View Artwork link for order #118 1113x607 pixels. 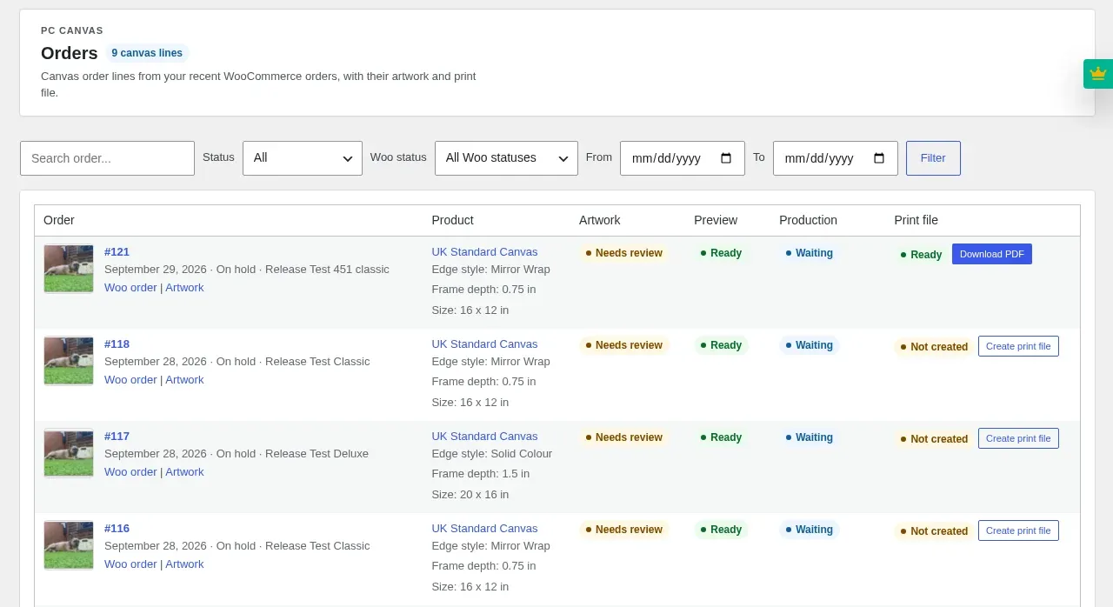click(184, 380)
